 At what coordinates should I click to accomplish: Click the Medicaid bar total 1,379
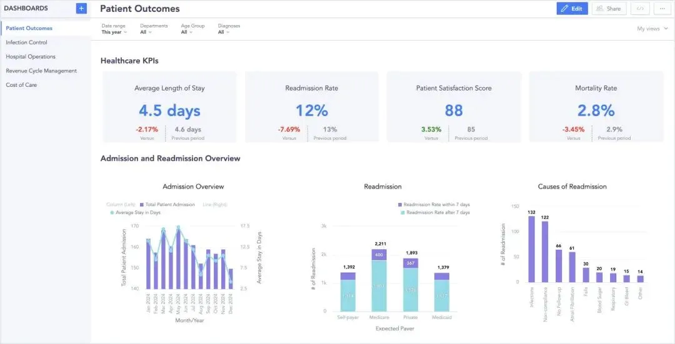pos(442,292)
